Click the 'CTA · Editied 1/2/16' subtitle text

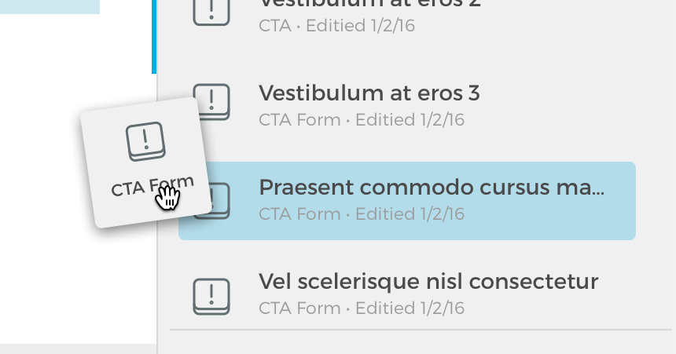[336, 26]
